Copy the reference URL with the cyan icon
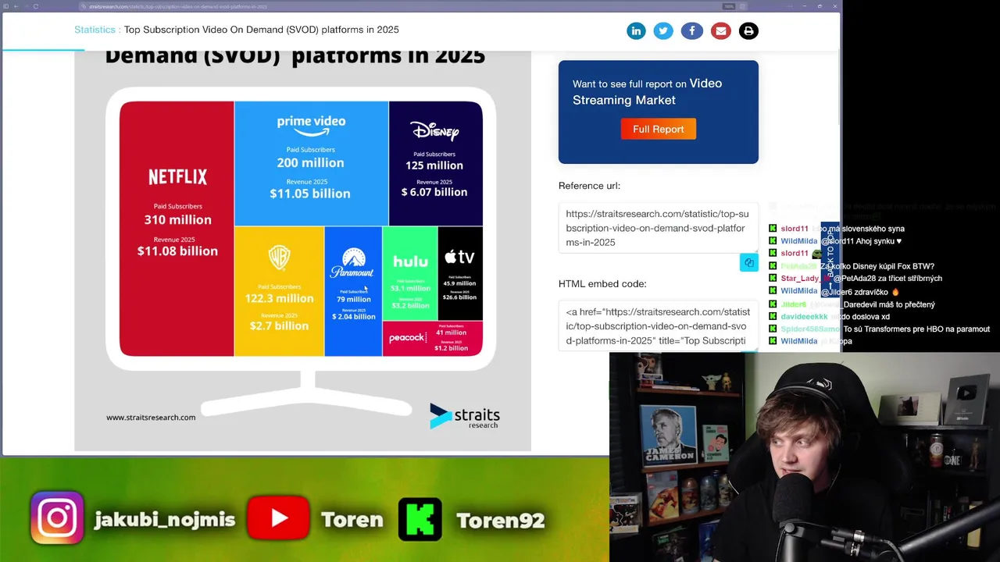The height and width of the screenshot is (562, 1000). point(748,263)
